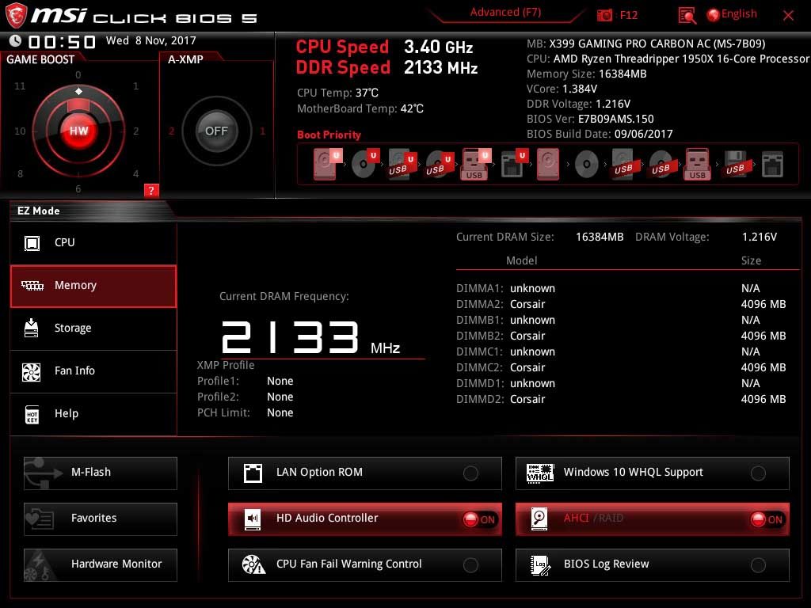Take a screenshot with the F12 camera icon

604,16
